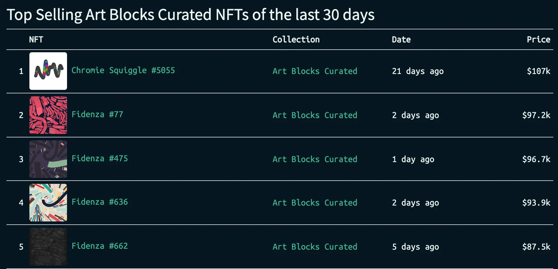The image size is (558, 269).
Task: Go to the Fidenza #475 NFT page
Action: coord(100,159)
